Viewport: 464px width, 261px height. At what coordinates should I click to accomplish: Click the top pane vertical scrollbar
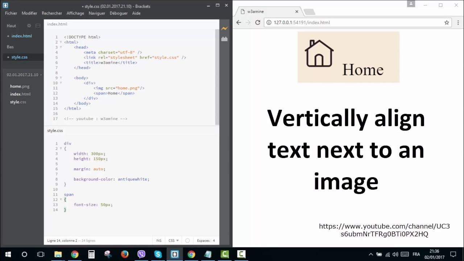[x=217, y=77]
